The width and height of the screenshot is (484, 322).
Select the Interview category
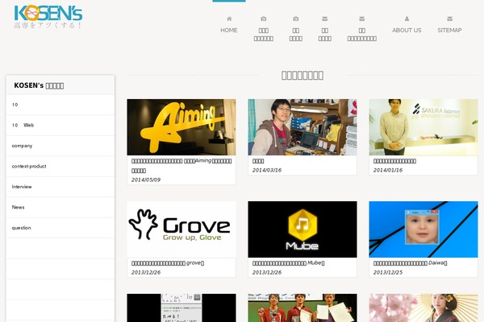tap(60, 187)
